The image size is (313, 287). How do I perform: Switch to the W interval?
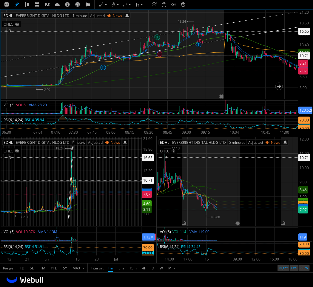(x=161, y=268)
